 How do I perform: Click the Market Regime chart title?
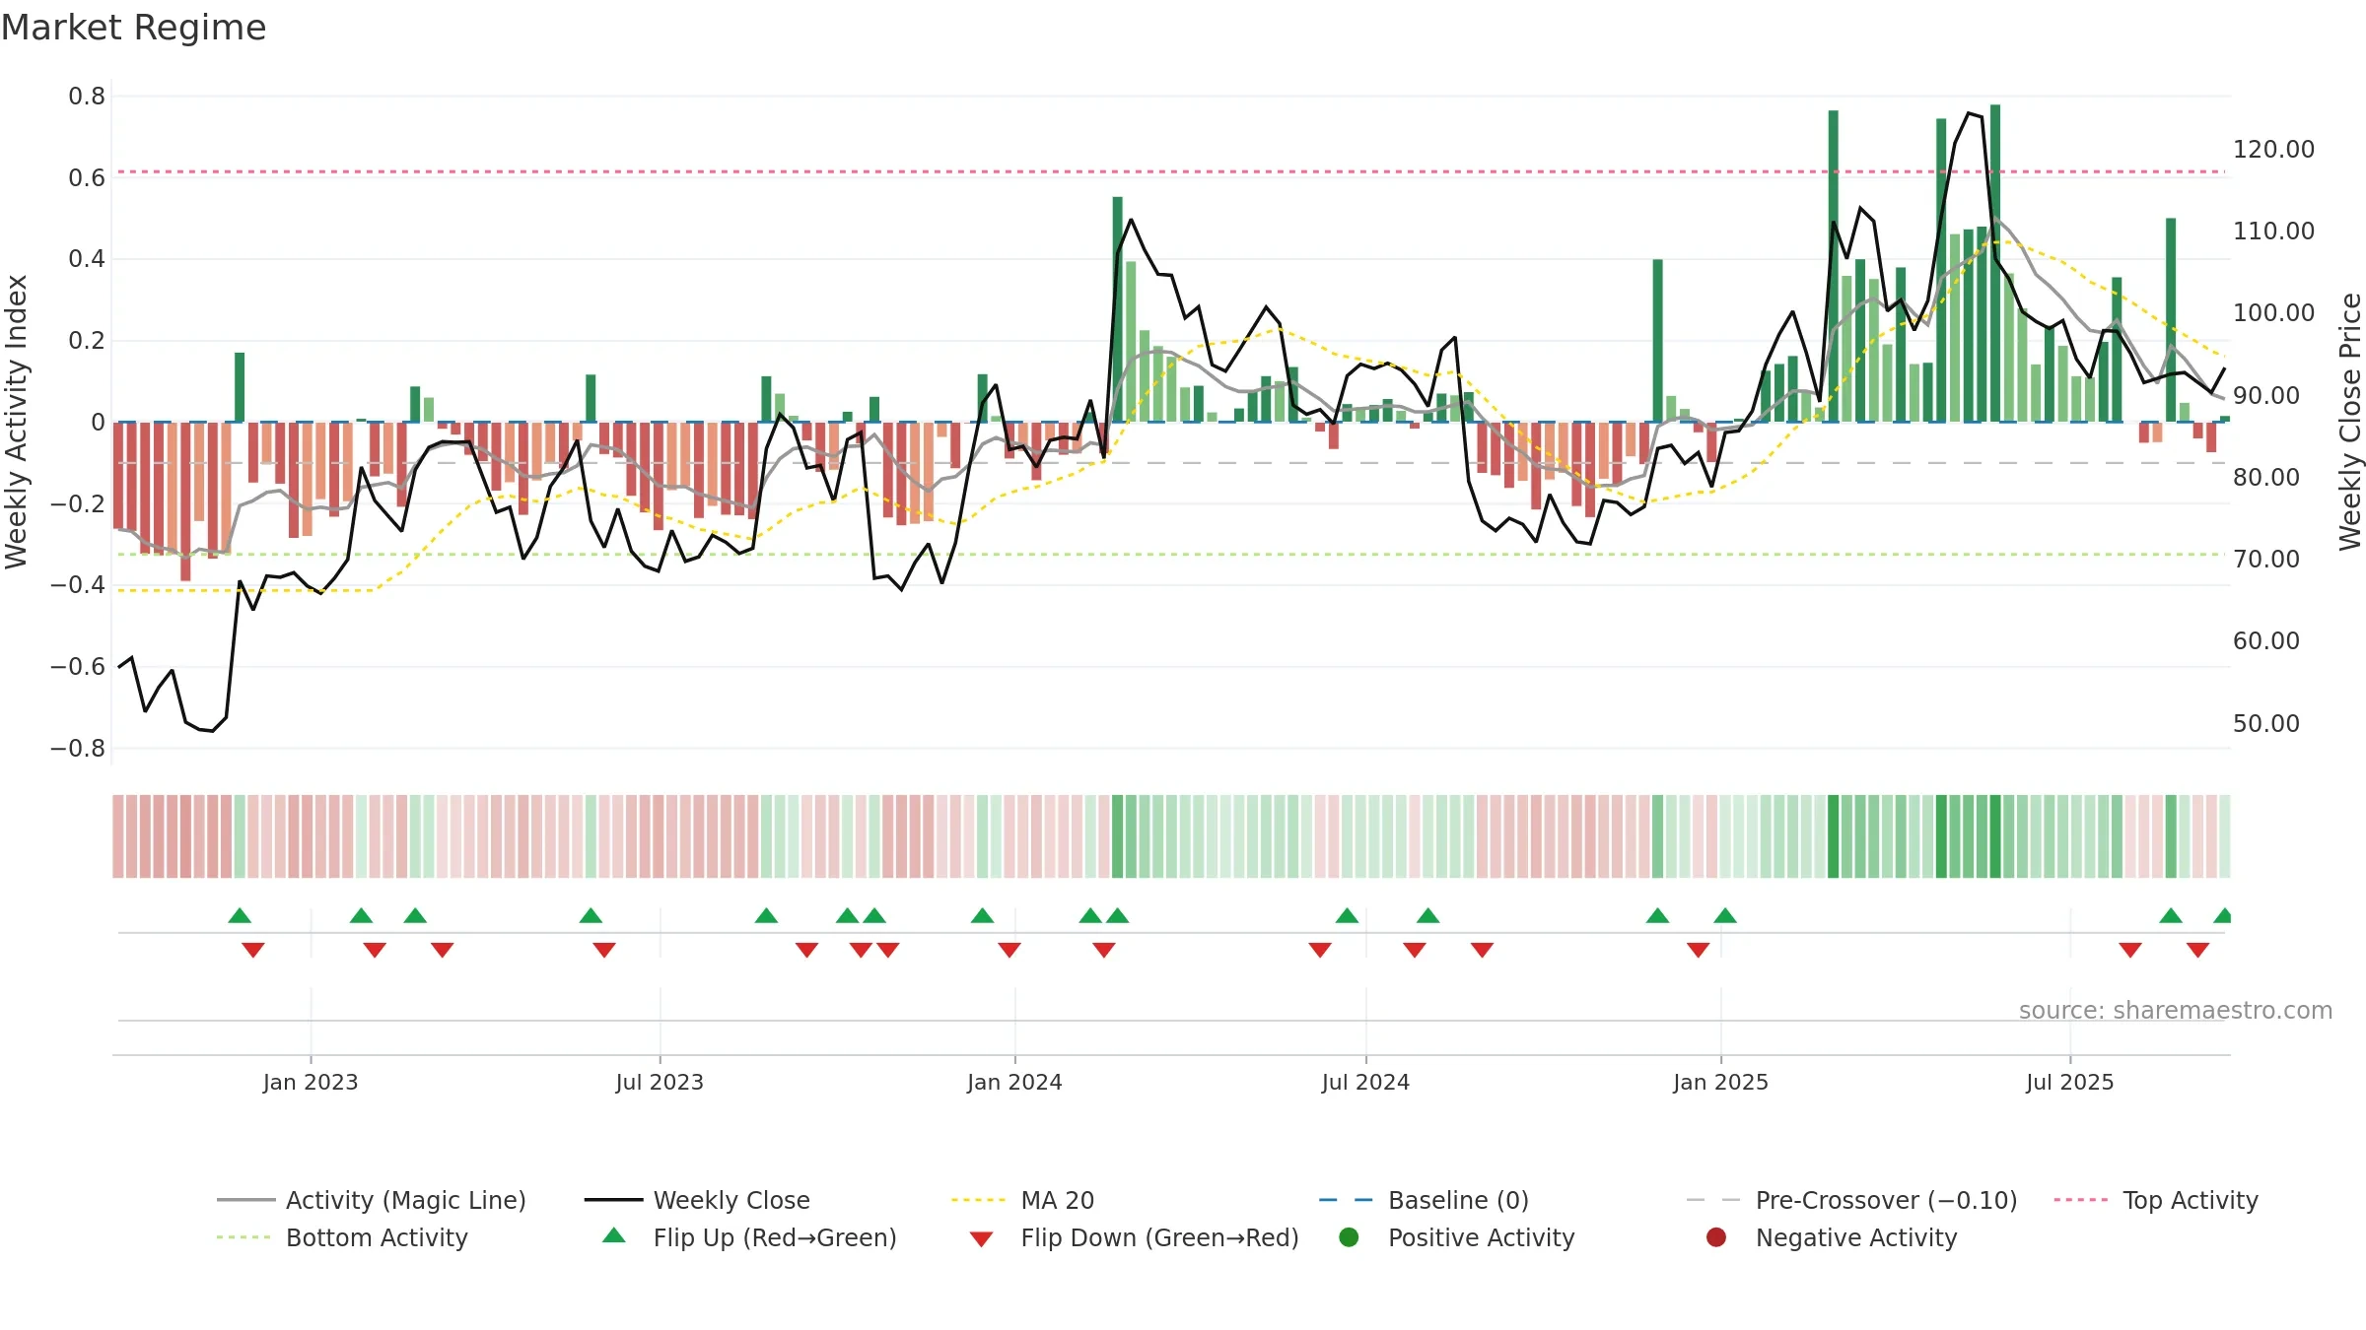133,28
